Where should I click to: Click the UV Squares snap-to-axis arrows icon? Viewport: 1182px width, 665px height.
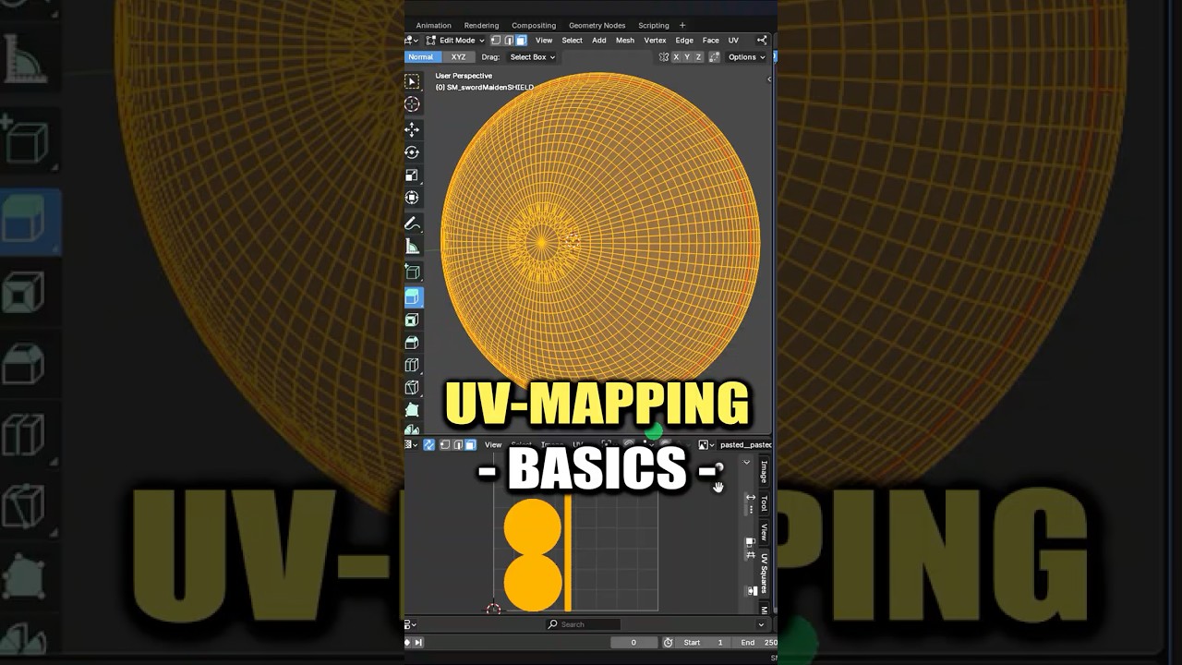(x=751, y=499)
